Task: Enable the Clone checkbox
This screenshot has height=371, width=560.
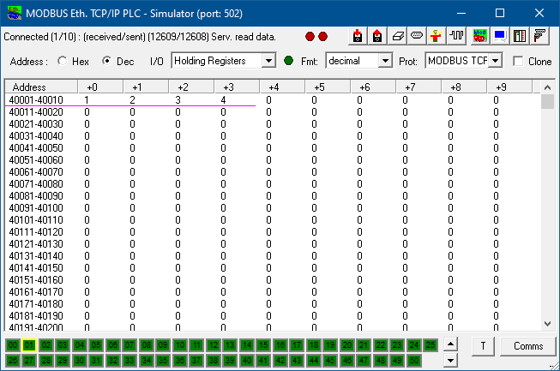Action: (x=518, y=61)
